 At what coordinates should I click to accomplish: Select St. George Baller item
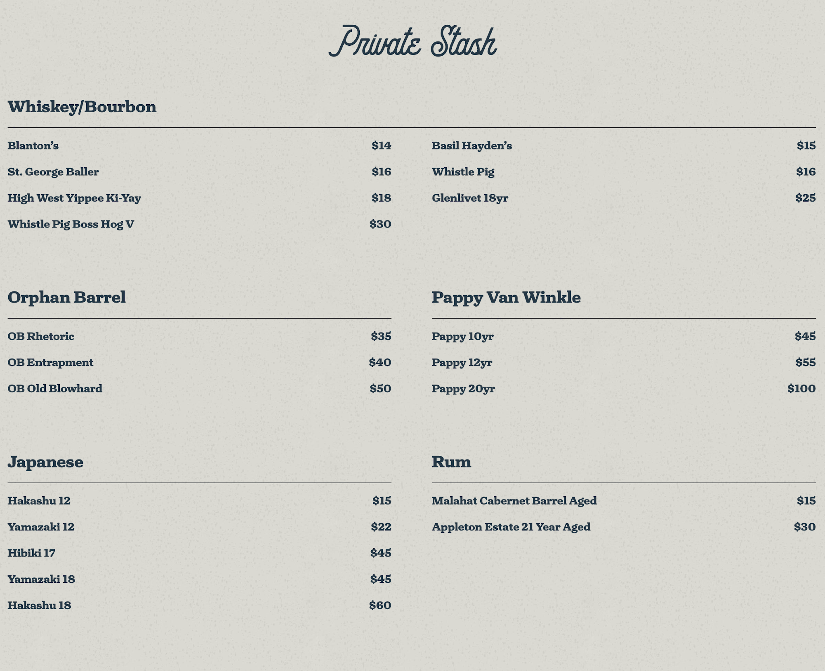click(x=53, y=172)
